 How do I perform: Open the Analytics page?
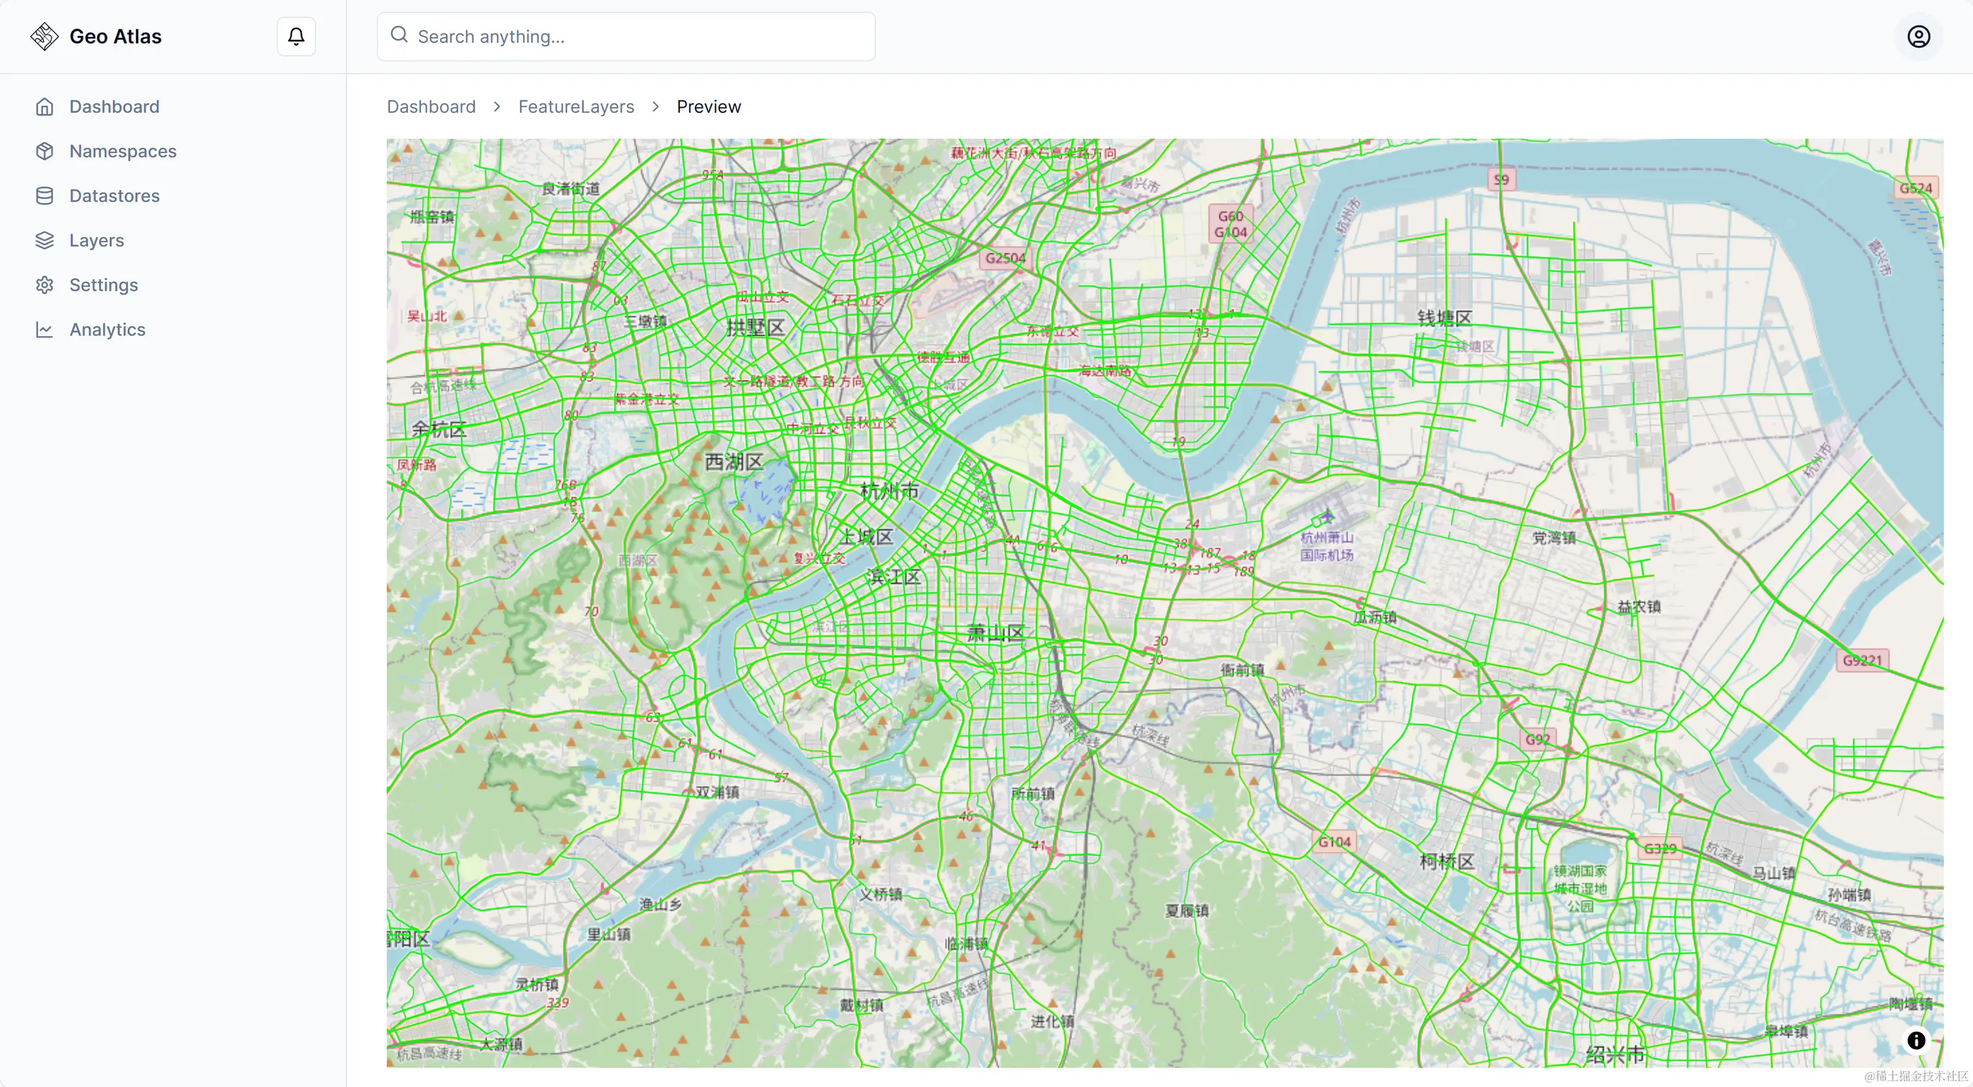click(107, 330)
